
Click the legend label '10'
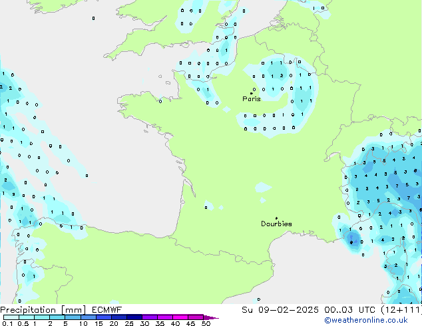pos(83,323)
